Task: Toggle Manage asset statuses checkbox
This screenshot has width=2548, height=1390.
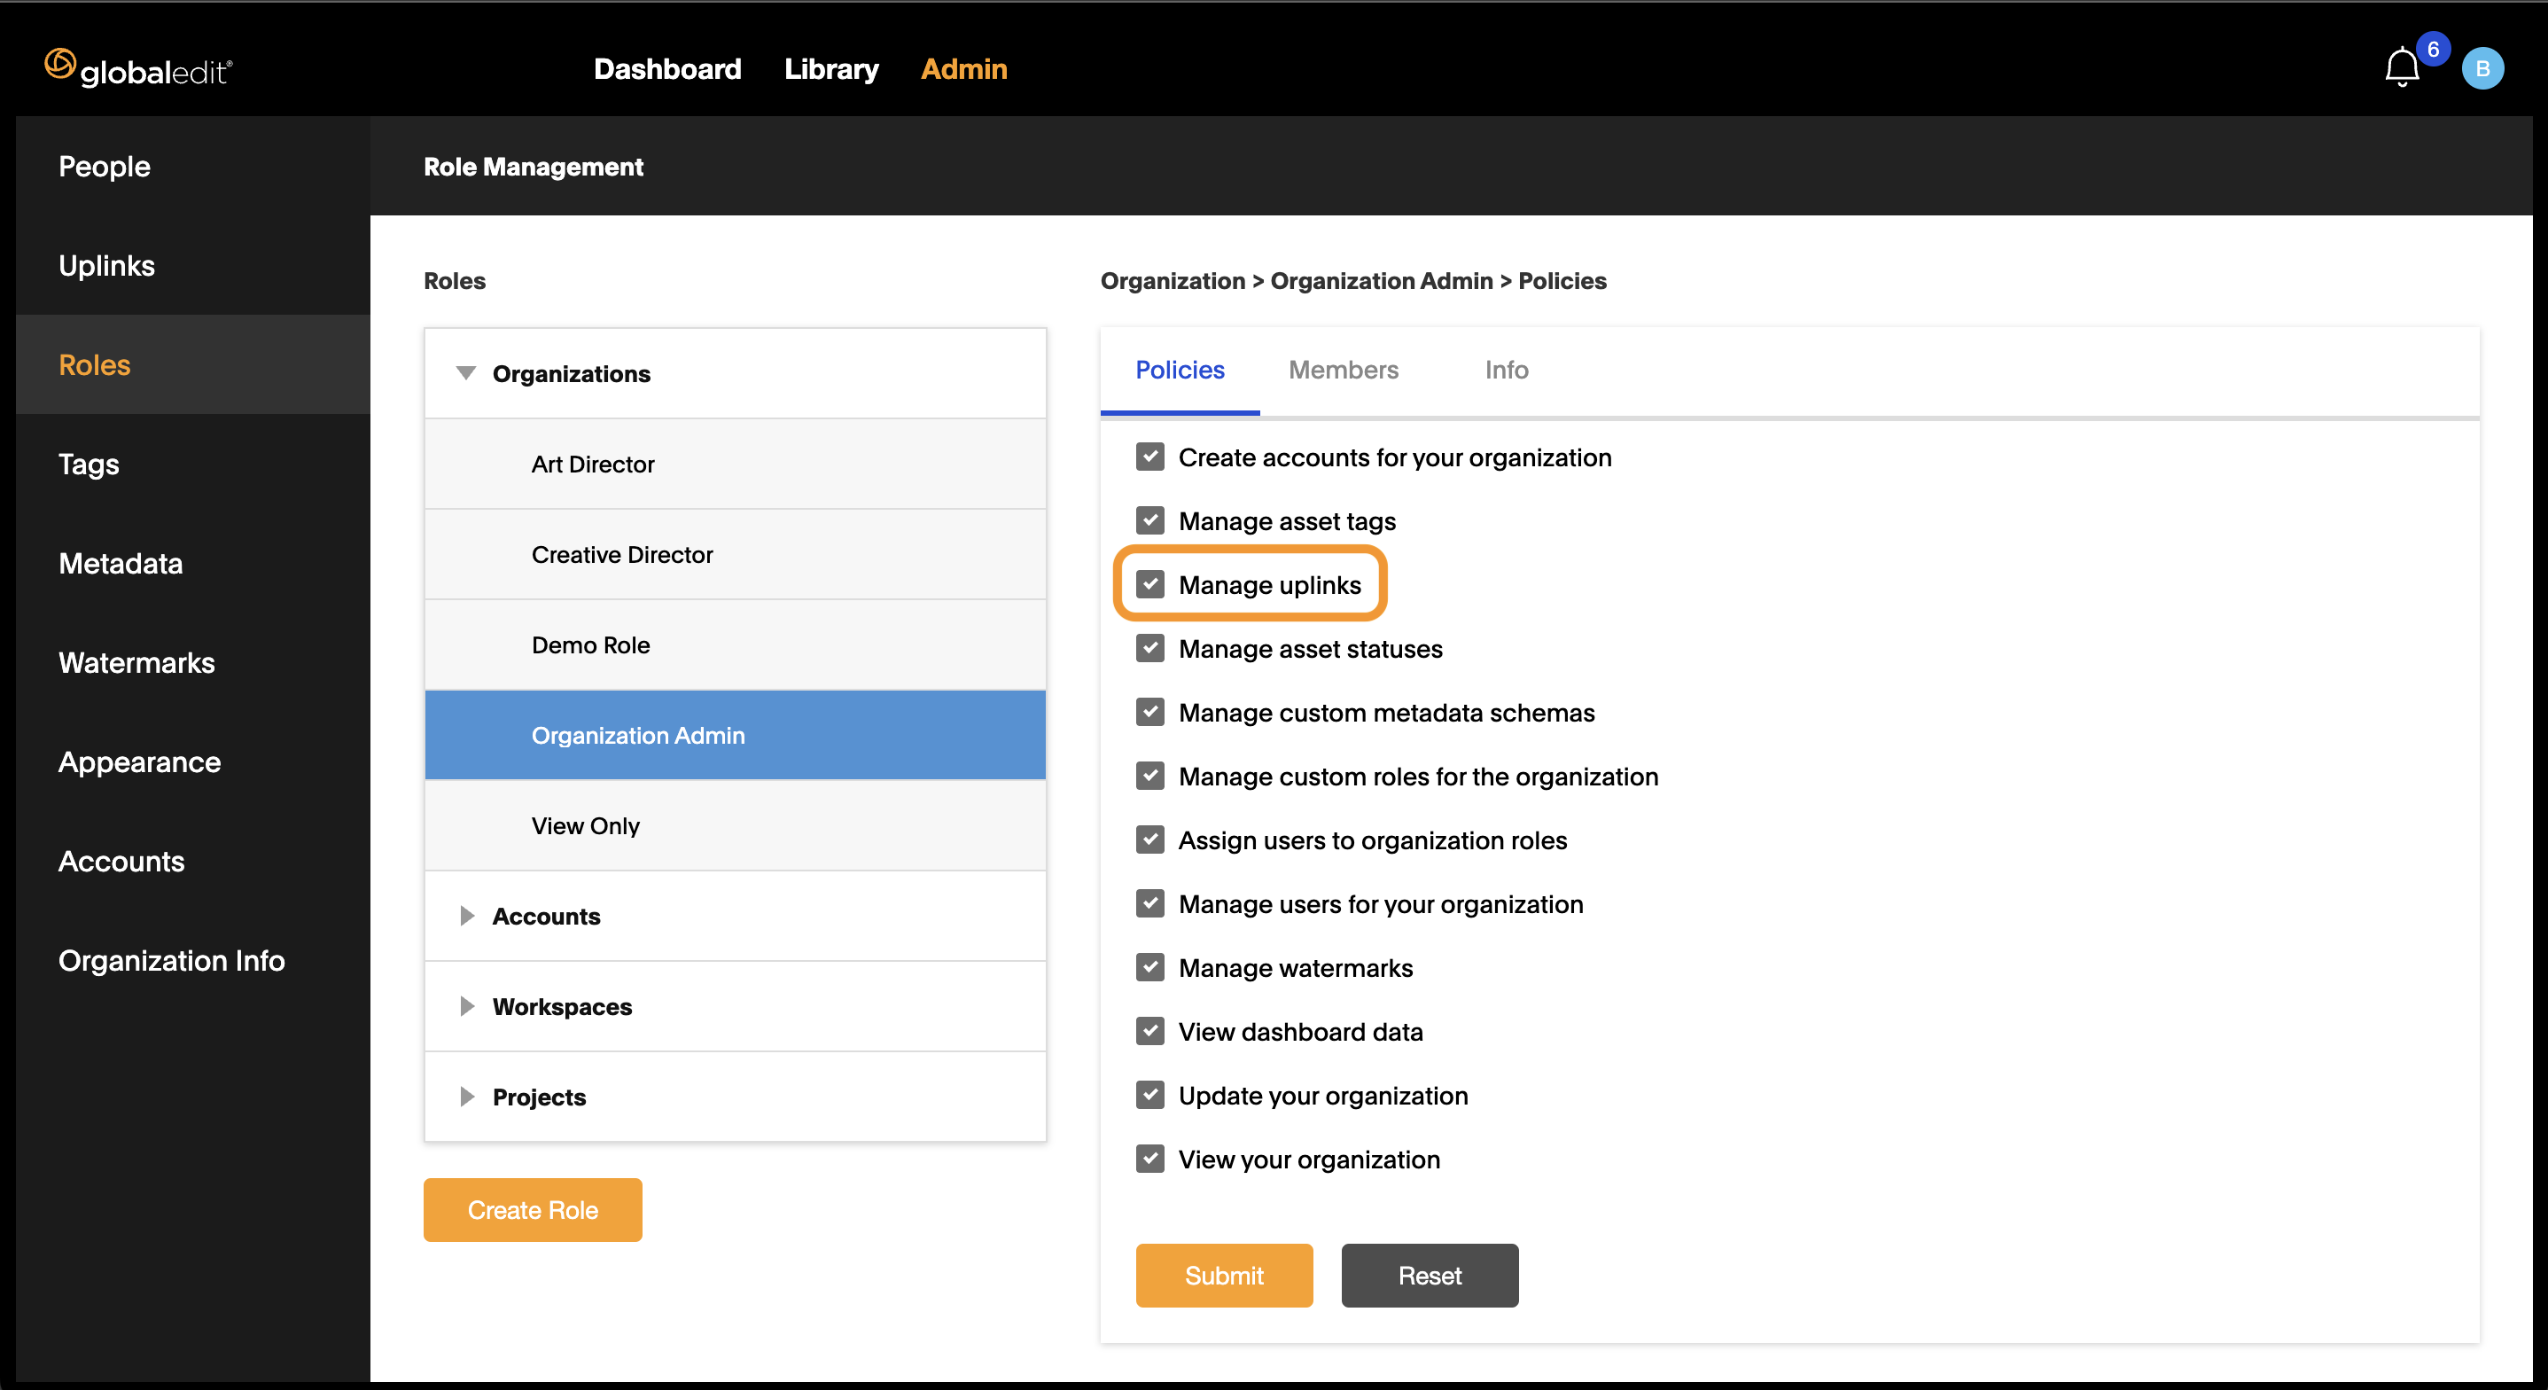Action: 1149,648
